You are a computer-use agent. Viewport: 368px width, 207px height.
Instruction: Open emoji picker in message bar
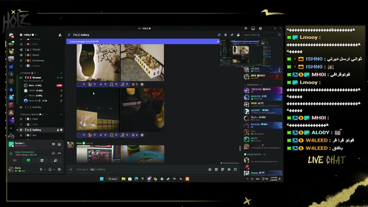coord(229,169)
